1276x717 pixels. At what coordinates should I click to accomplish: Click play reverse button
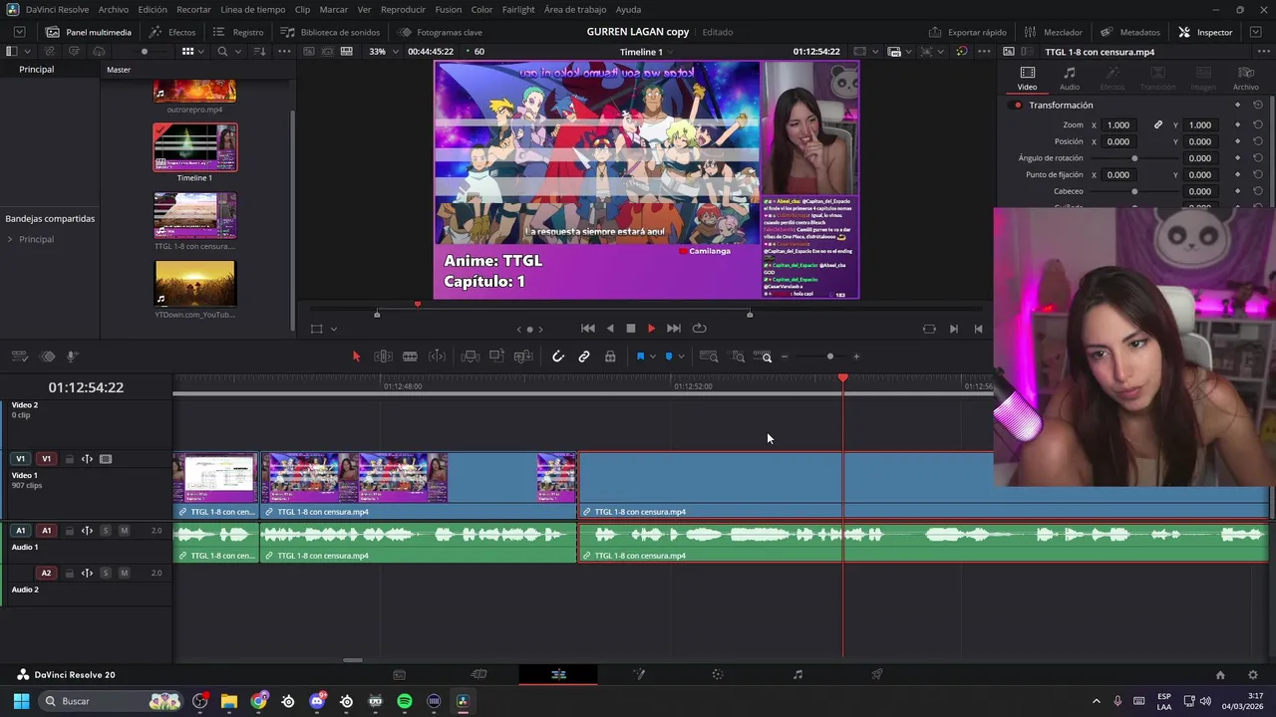[x=609, y=329]
